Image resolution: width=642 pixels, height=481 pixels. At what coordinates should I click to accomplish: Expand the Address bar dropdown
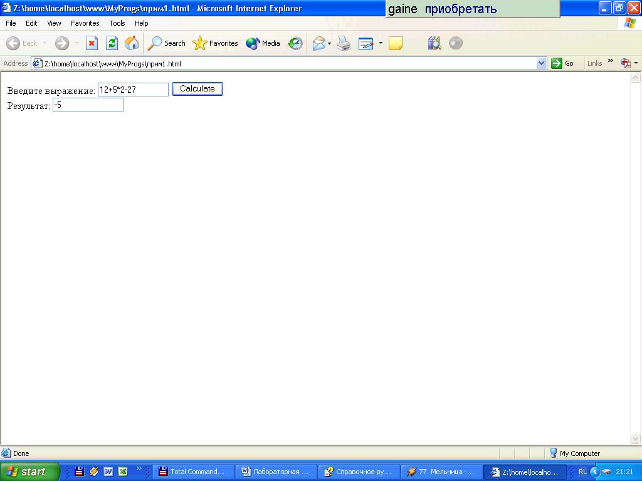pos(541,63)
